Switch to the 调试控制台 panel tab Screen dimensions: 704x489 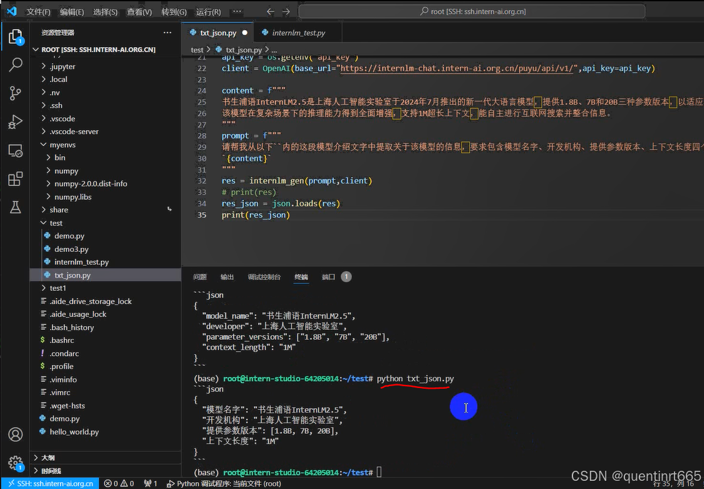coord(264,277)
